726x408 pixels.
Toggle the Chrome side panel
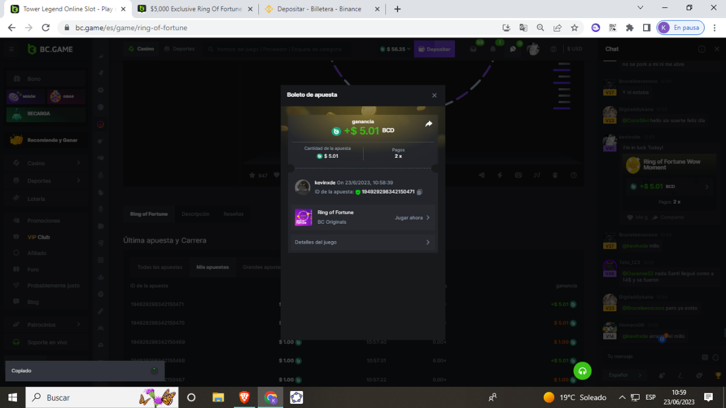(x=646, y=28)
